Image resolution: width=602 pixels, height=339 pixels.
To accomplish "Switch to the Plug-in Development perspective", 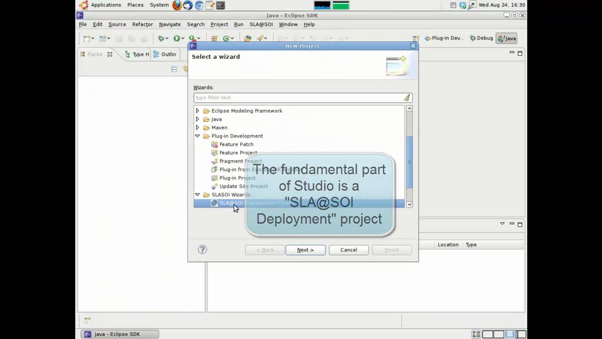I will [444, 38].
